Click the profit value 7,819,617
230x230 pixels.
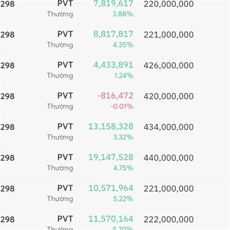113,4
